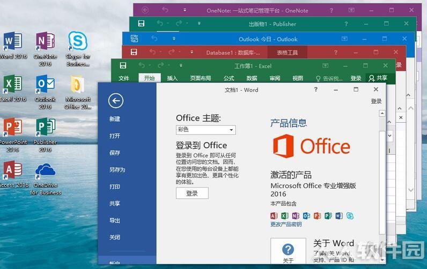Open the 文件 tab in Excel ribbon
This screenshot has height=269, width=427.
(x=123, y=78)
